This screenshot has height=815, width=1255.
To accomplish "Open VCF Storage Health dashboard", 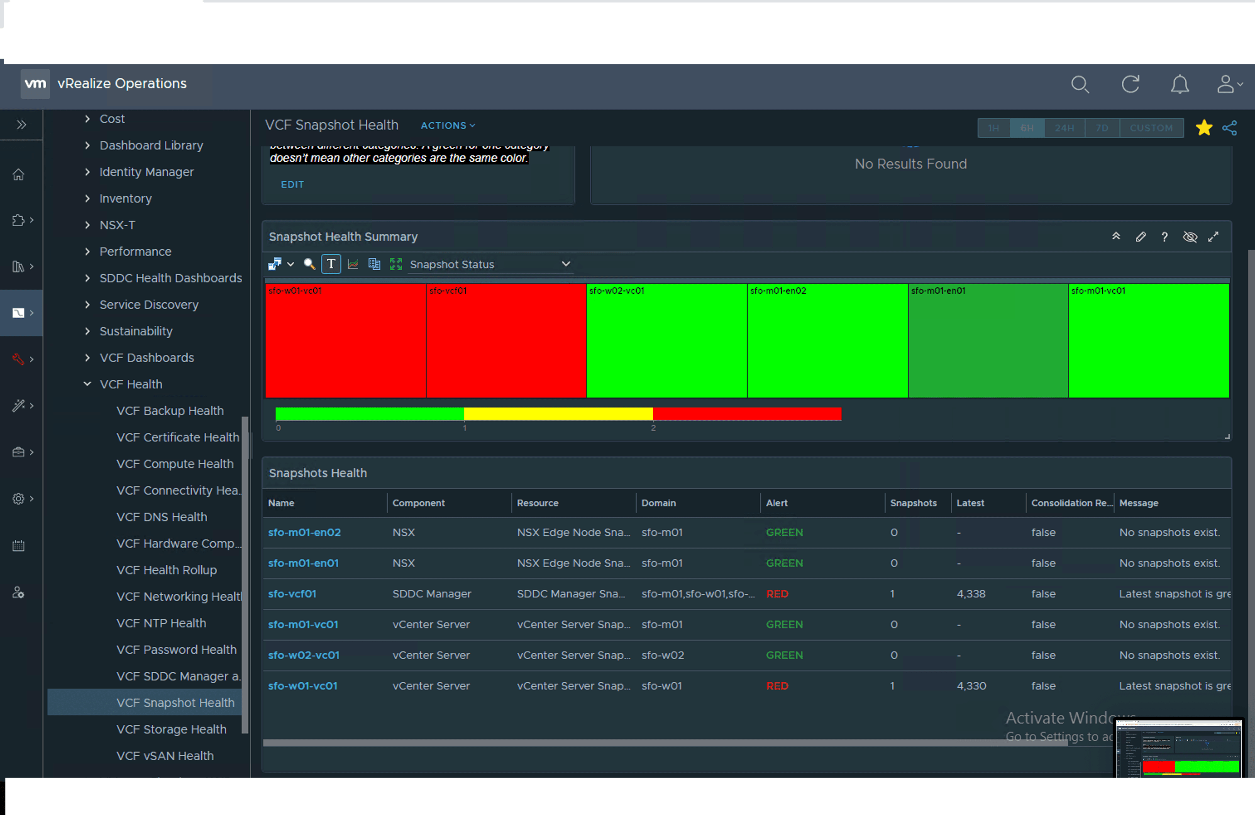I will (171, 729).
